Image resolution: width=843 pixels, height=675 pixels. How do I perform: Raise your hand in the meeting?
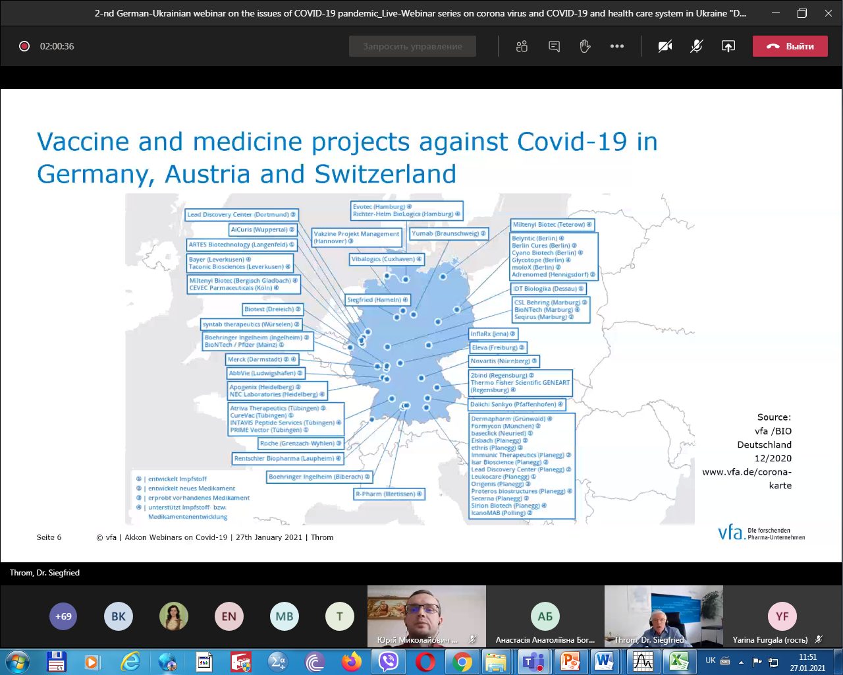pyautogui.click(x=585, y=46)
